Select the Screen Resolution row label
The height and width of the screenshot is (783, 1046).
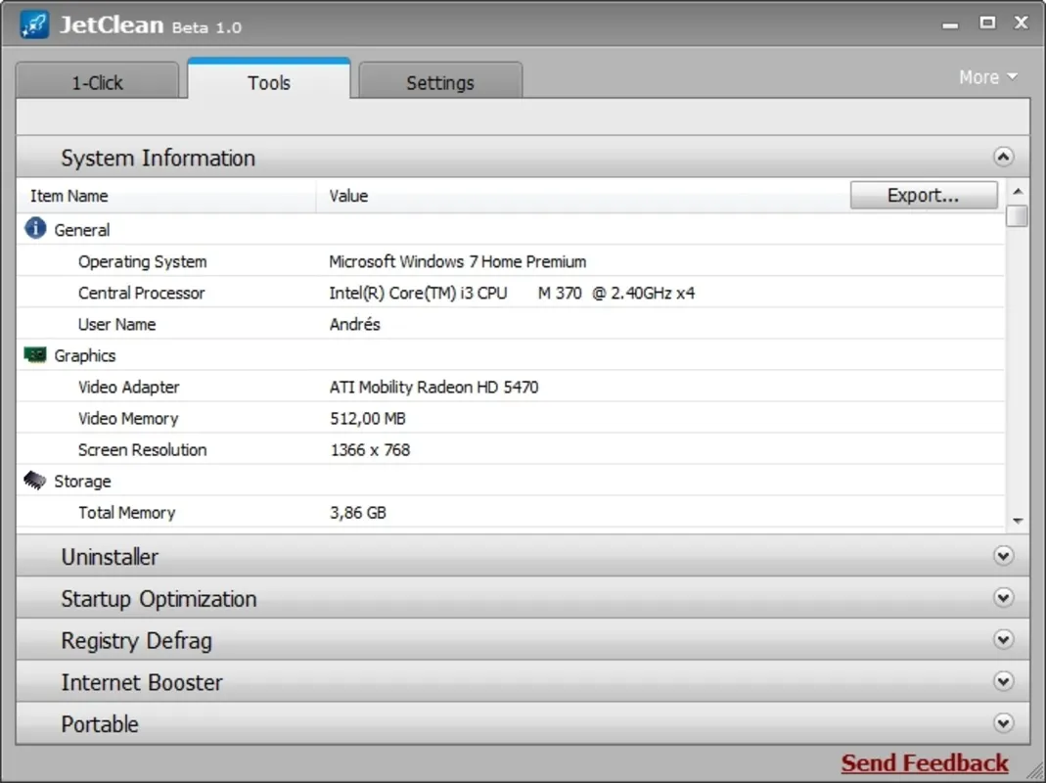[142, 450]
